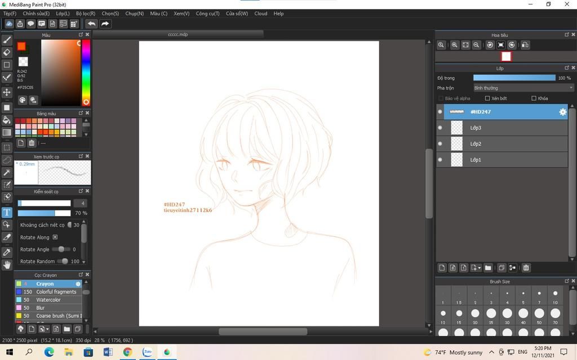The width and height of the screenshot is (577, 360).
Task: Select the Brush tool in left toolbar
Action: tap(7, 40)
